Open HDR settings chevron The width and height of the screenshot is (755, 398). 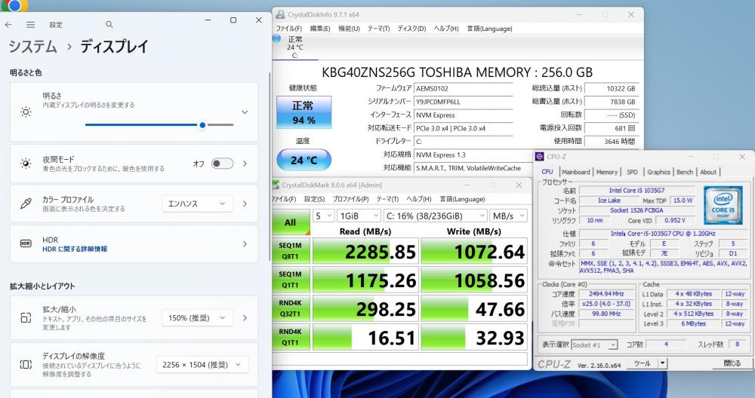245,243
